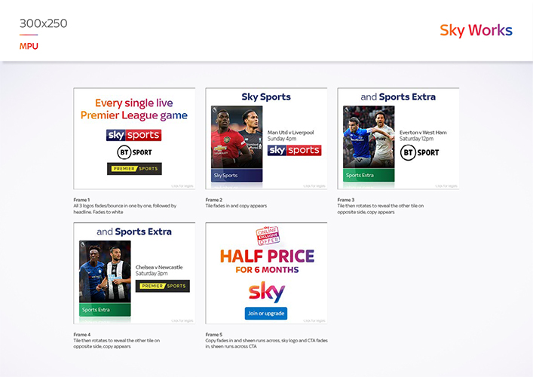Click the rainbow sky logo in Frame 5
533x377 pixels.
click(x=267, y=292)
